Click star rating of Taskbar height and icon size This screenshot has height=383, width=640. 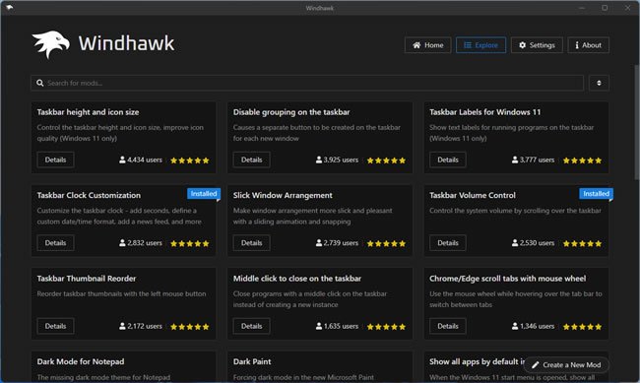(190, 160)
